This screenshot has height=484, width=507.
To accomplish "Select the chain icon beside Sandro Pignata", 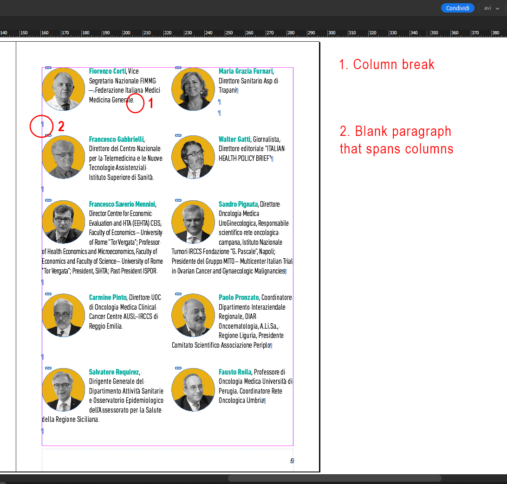I will pyautogui.click(x=178, y=200).
